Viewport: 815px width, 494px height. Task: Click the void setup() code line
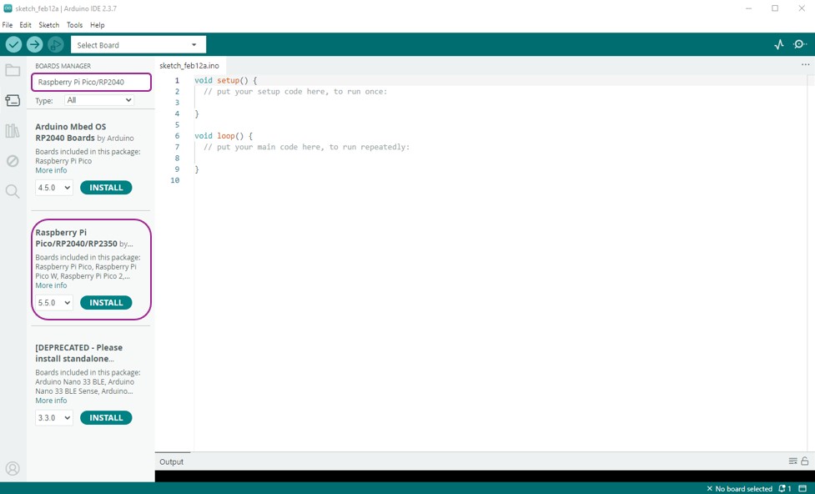click(x=225, y=81)
